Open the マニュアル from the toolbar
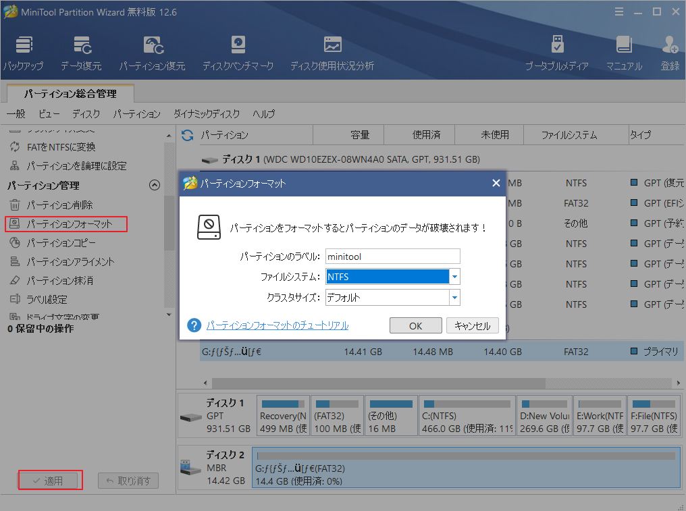Viewport: 686px width, 511px height. pyautogui.click(x=623, y=51)
